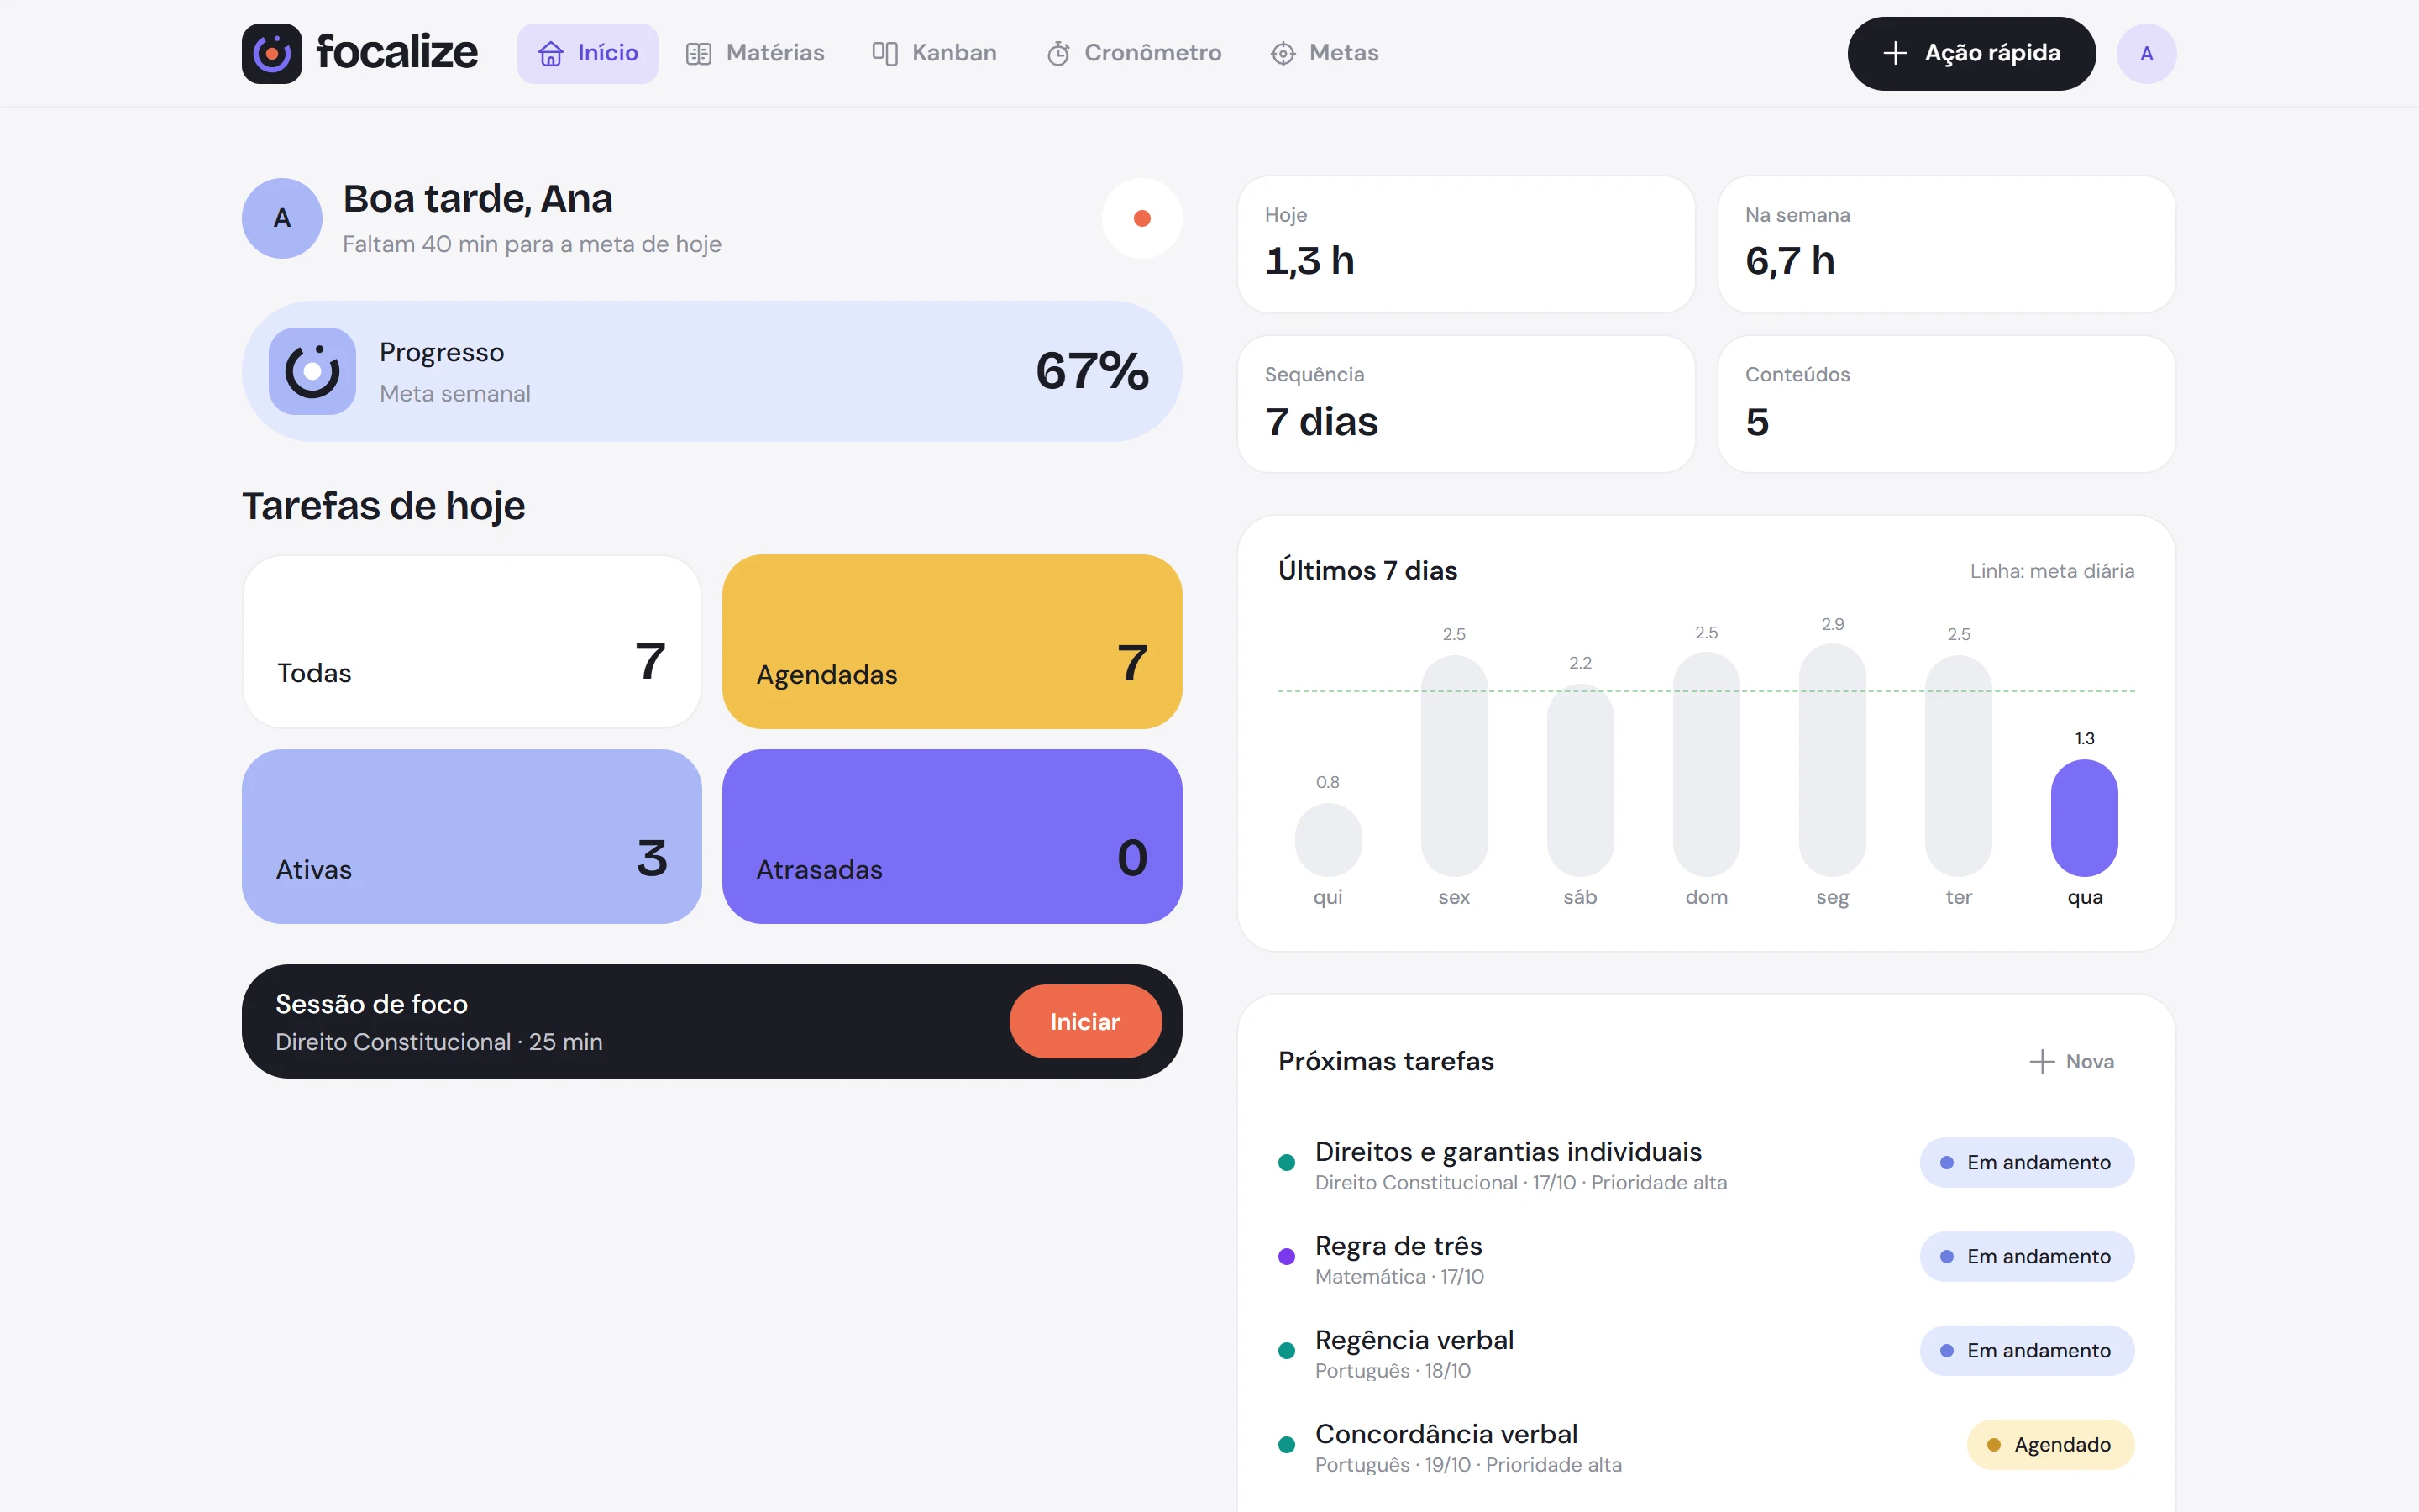Click the Ação rápida button
This screenshot has width=2419, height=1512.
tap(1971, 53)
